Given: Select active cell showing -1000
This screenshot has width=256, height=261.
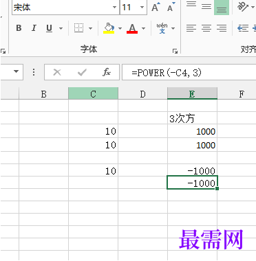Looking at the screenshot, I should [x=192, y=183].
